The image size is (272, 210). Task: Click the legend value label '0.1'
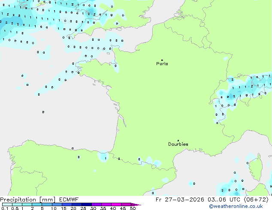tap(5, 208)
